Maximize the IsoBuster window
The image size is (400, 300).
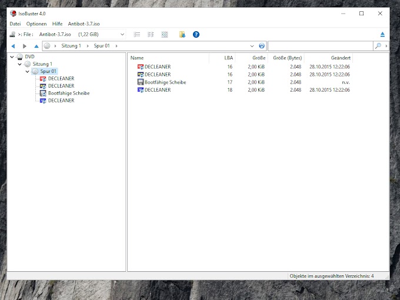click(x=362, y=14)
